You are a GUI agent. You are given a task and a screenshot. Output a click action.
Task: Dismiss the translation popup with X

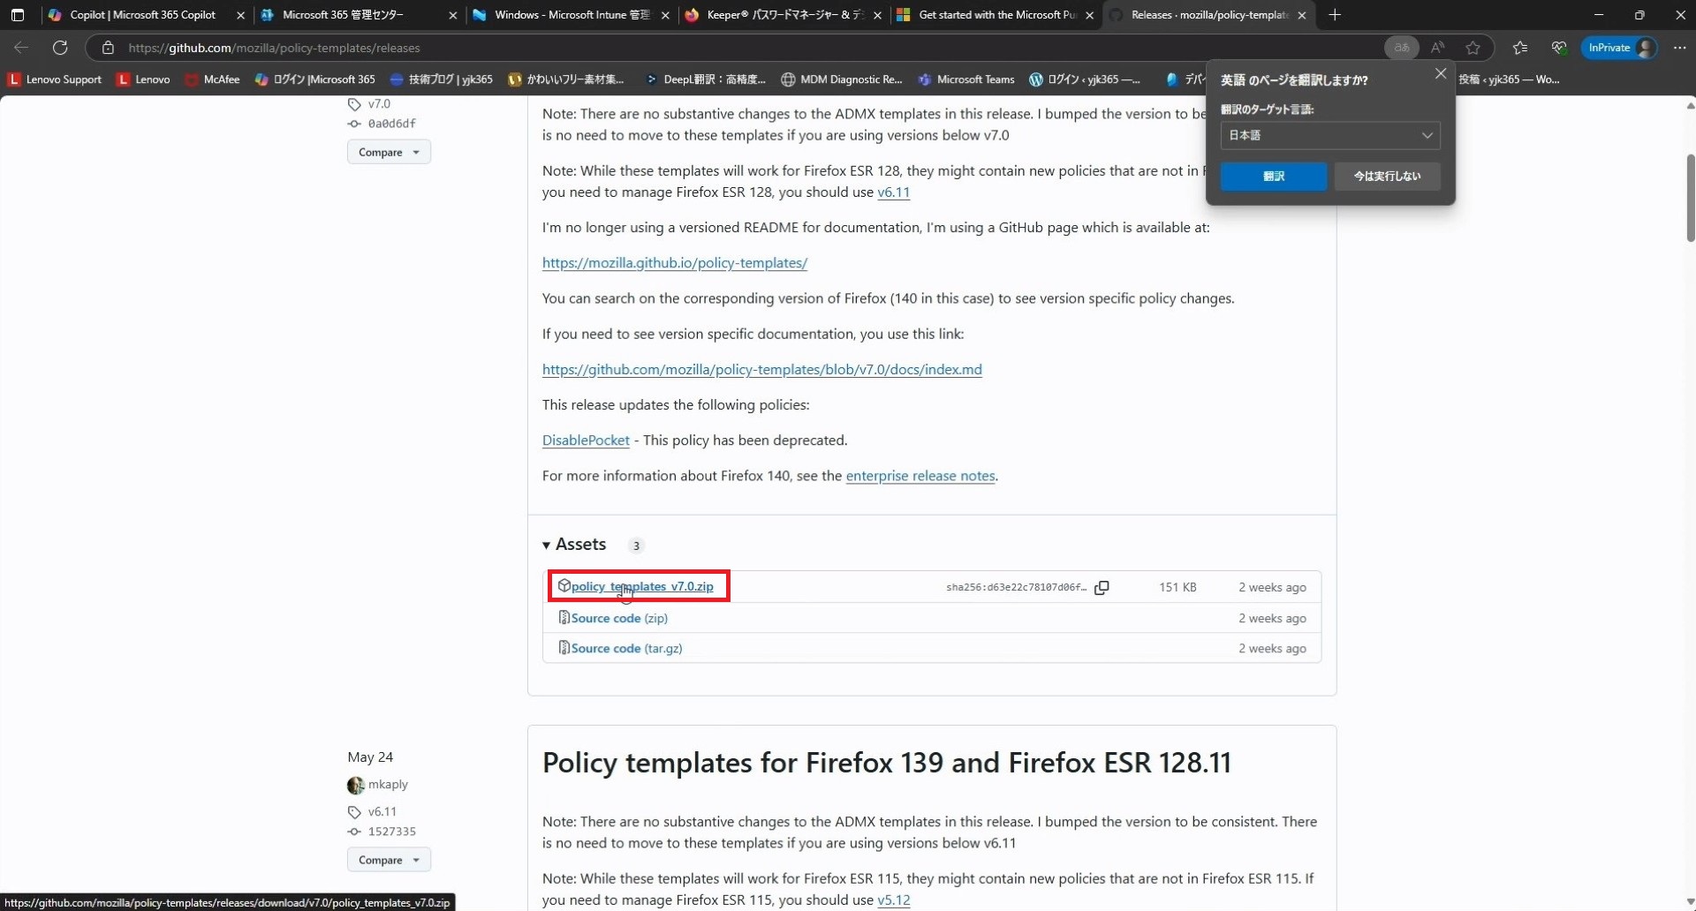[x=1440, y=74]
